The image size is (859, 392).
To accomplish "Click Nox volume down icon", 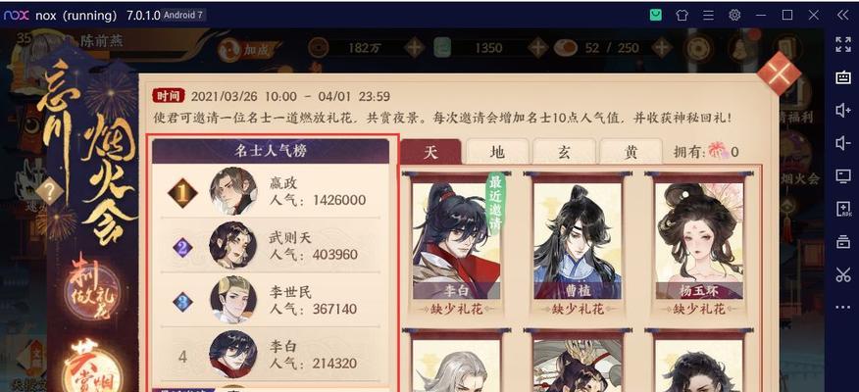I will coord(842,143).
